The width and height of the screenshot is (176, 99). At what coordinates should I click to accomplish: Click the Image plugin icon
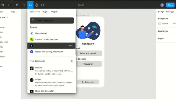coord(32,80)
